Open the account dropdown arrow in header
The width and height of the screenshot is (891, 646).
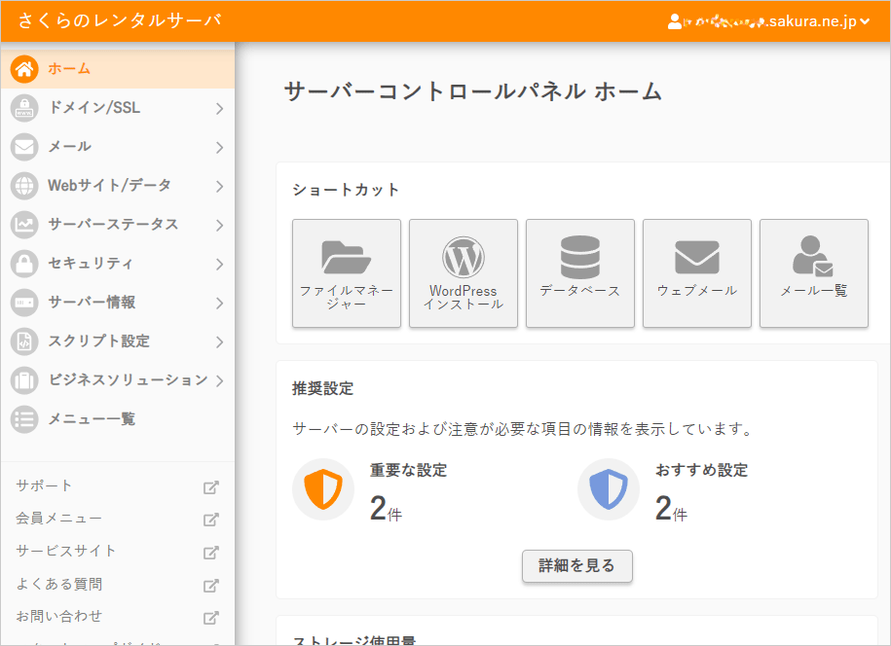point(865,21)
